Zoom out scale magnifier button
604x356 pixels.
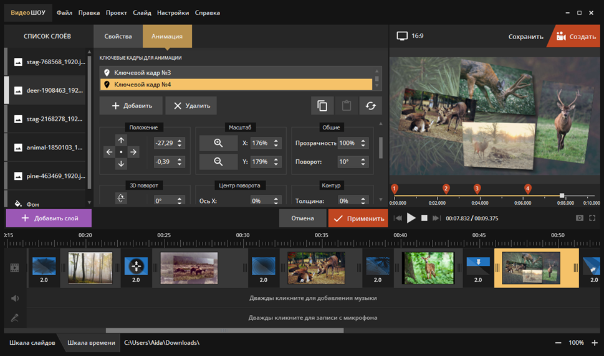point(218,162)
